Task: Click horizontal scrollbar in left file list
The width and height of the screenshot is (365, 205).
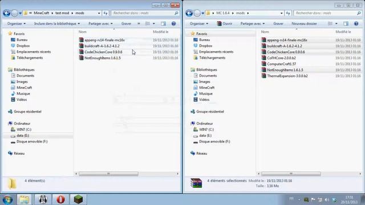Action: coord(108,174)
